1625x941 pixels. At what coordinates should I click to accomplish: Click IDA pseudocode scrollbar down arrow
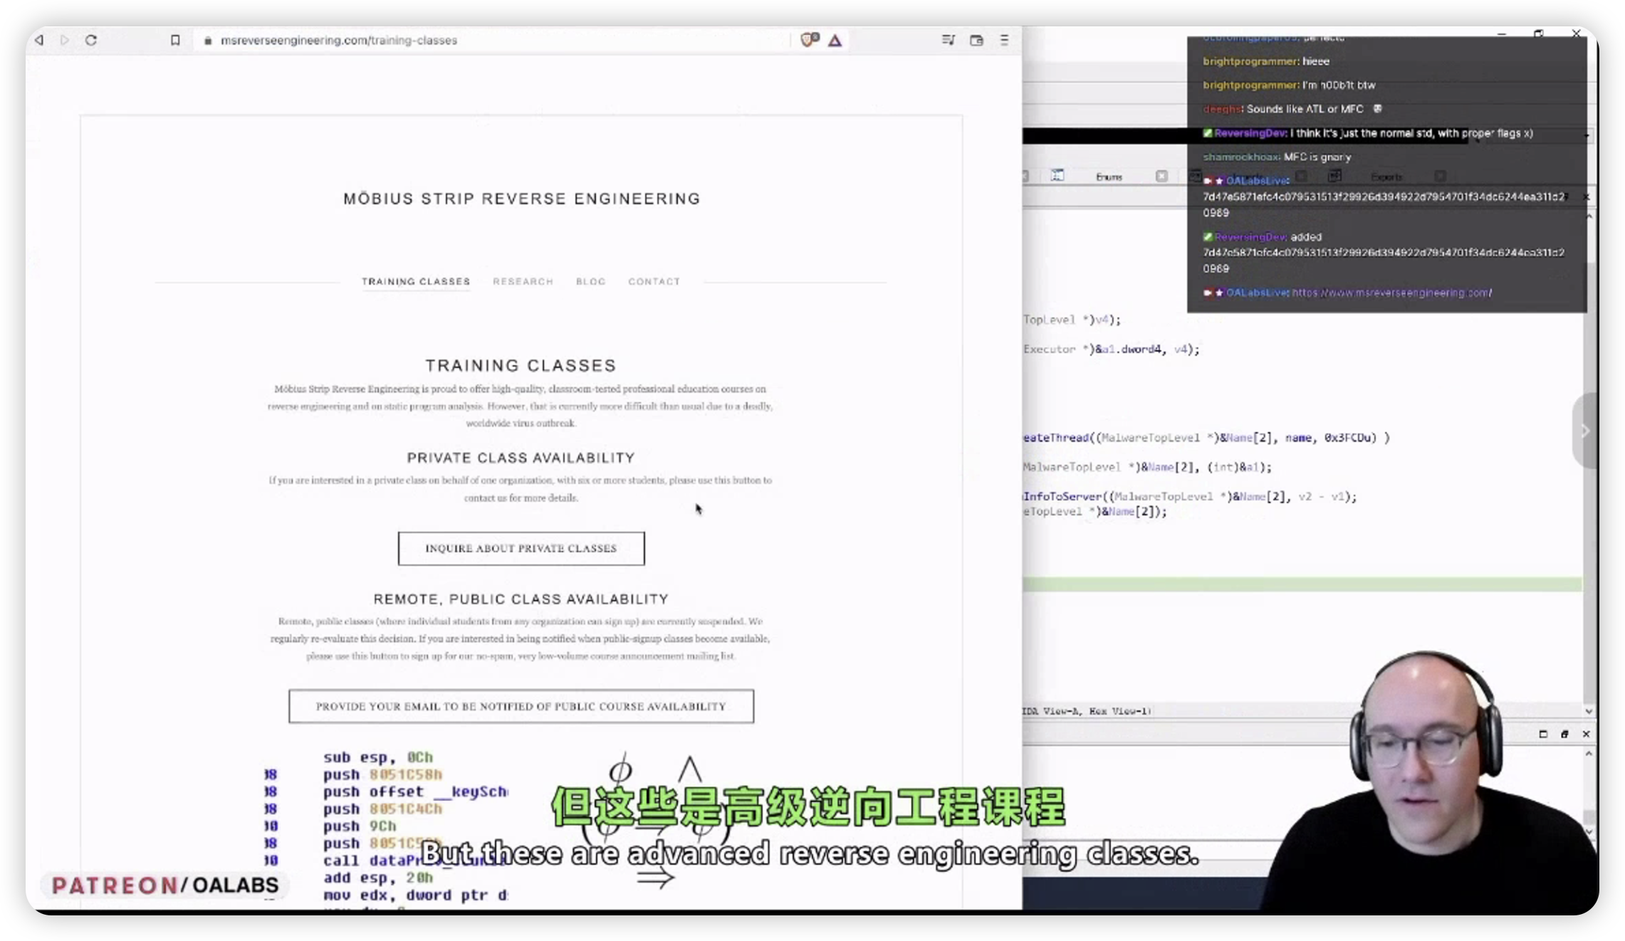pyautogui.click(x=1589, y=711)
